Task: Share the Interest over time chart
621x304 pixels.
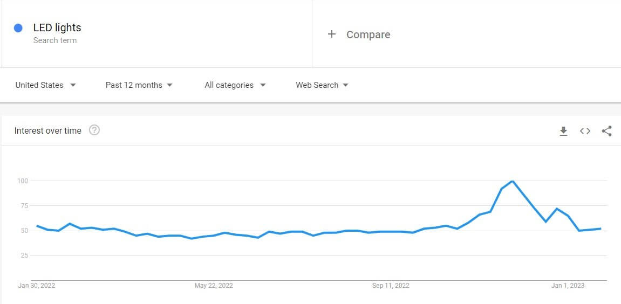Action: tap(606, 131)
